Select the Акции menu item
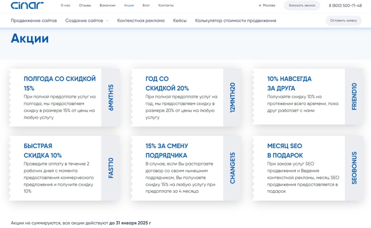The height and width of the screenshot is (228, 371). coord(129,6)
